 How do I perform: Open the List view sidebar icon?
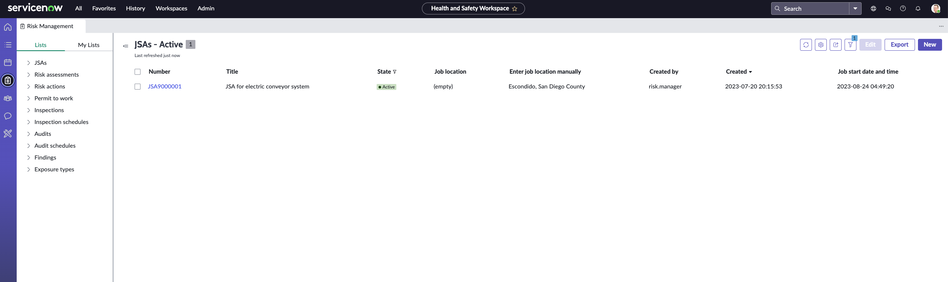click(x=8, y=45)
